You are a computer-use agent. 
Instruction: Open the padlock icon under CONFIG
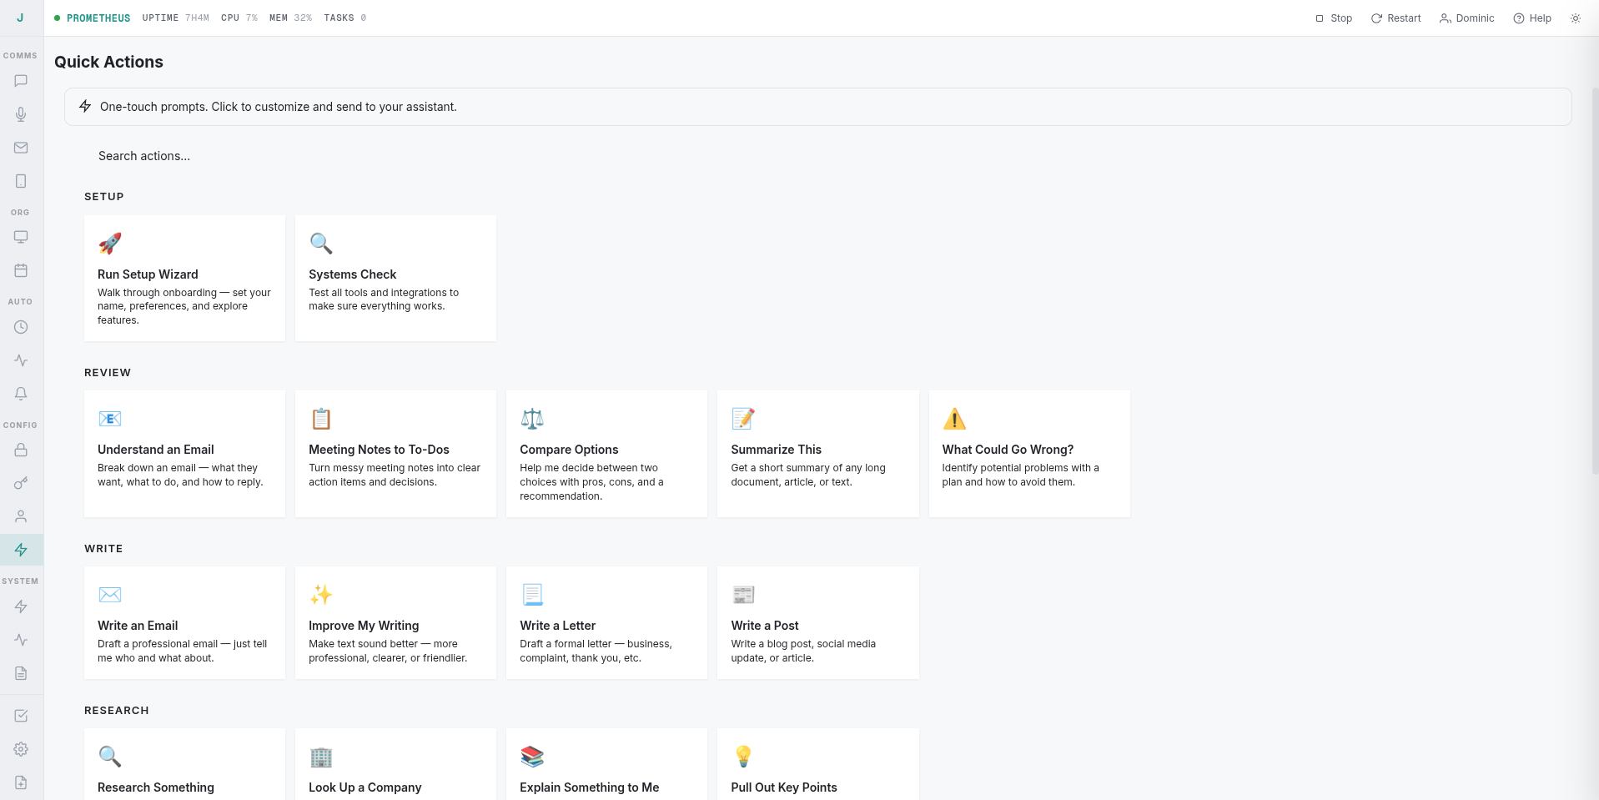tap(21, 450)
